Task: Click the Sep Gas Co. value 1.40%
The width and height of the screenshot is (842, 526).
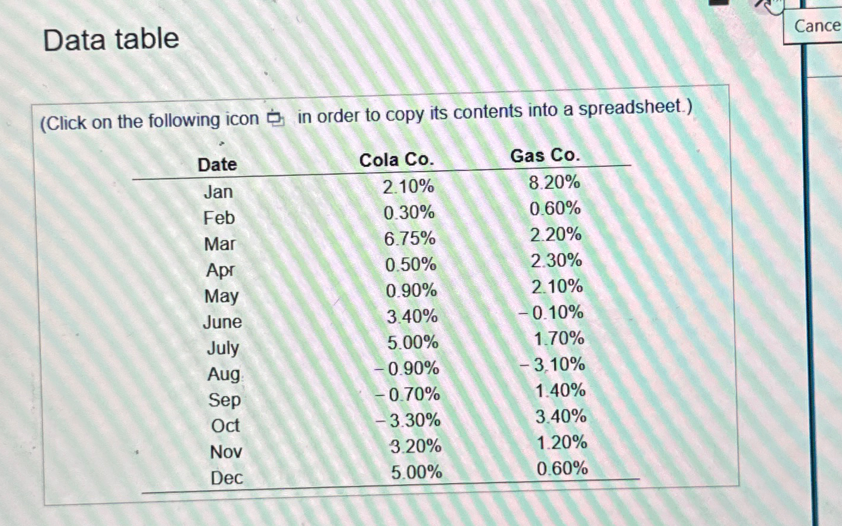Action: pos(559,391)
